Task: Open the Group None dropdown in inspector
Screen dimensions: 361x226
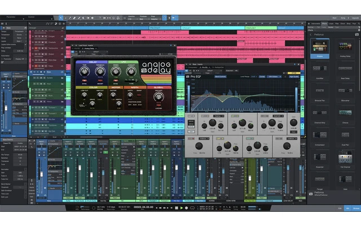Action: tap(20, 38)
